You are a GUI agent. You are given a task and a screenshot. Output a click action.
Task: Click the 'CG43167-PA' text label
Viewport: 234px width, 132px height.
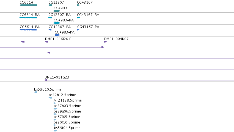click(x=88, y=27)
